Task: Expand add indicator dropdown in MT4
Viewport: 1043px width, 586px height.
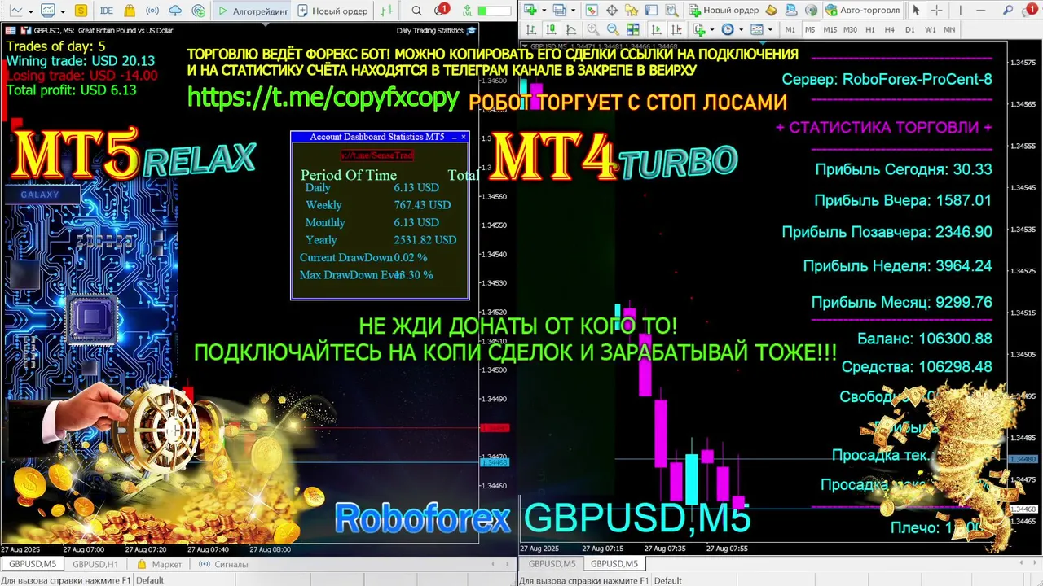Action: pos(712,30)
